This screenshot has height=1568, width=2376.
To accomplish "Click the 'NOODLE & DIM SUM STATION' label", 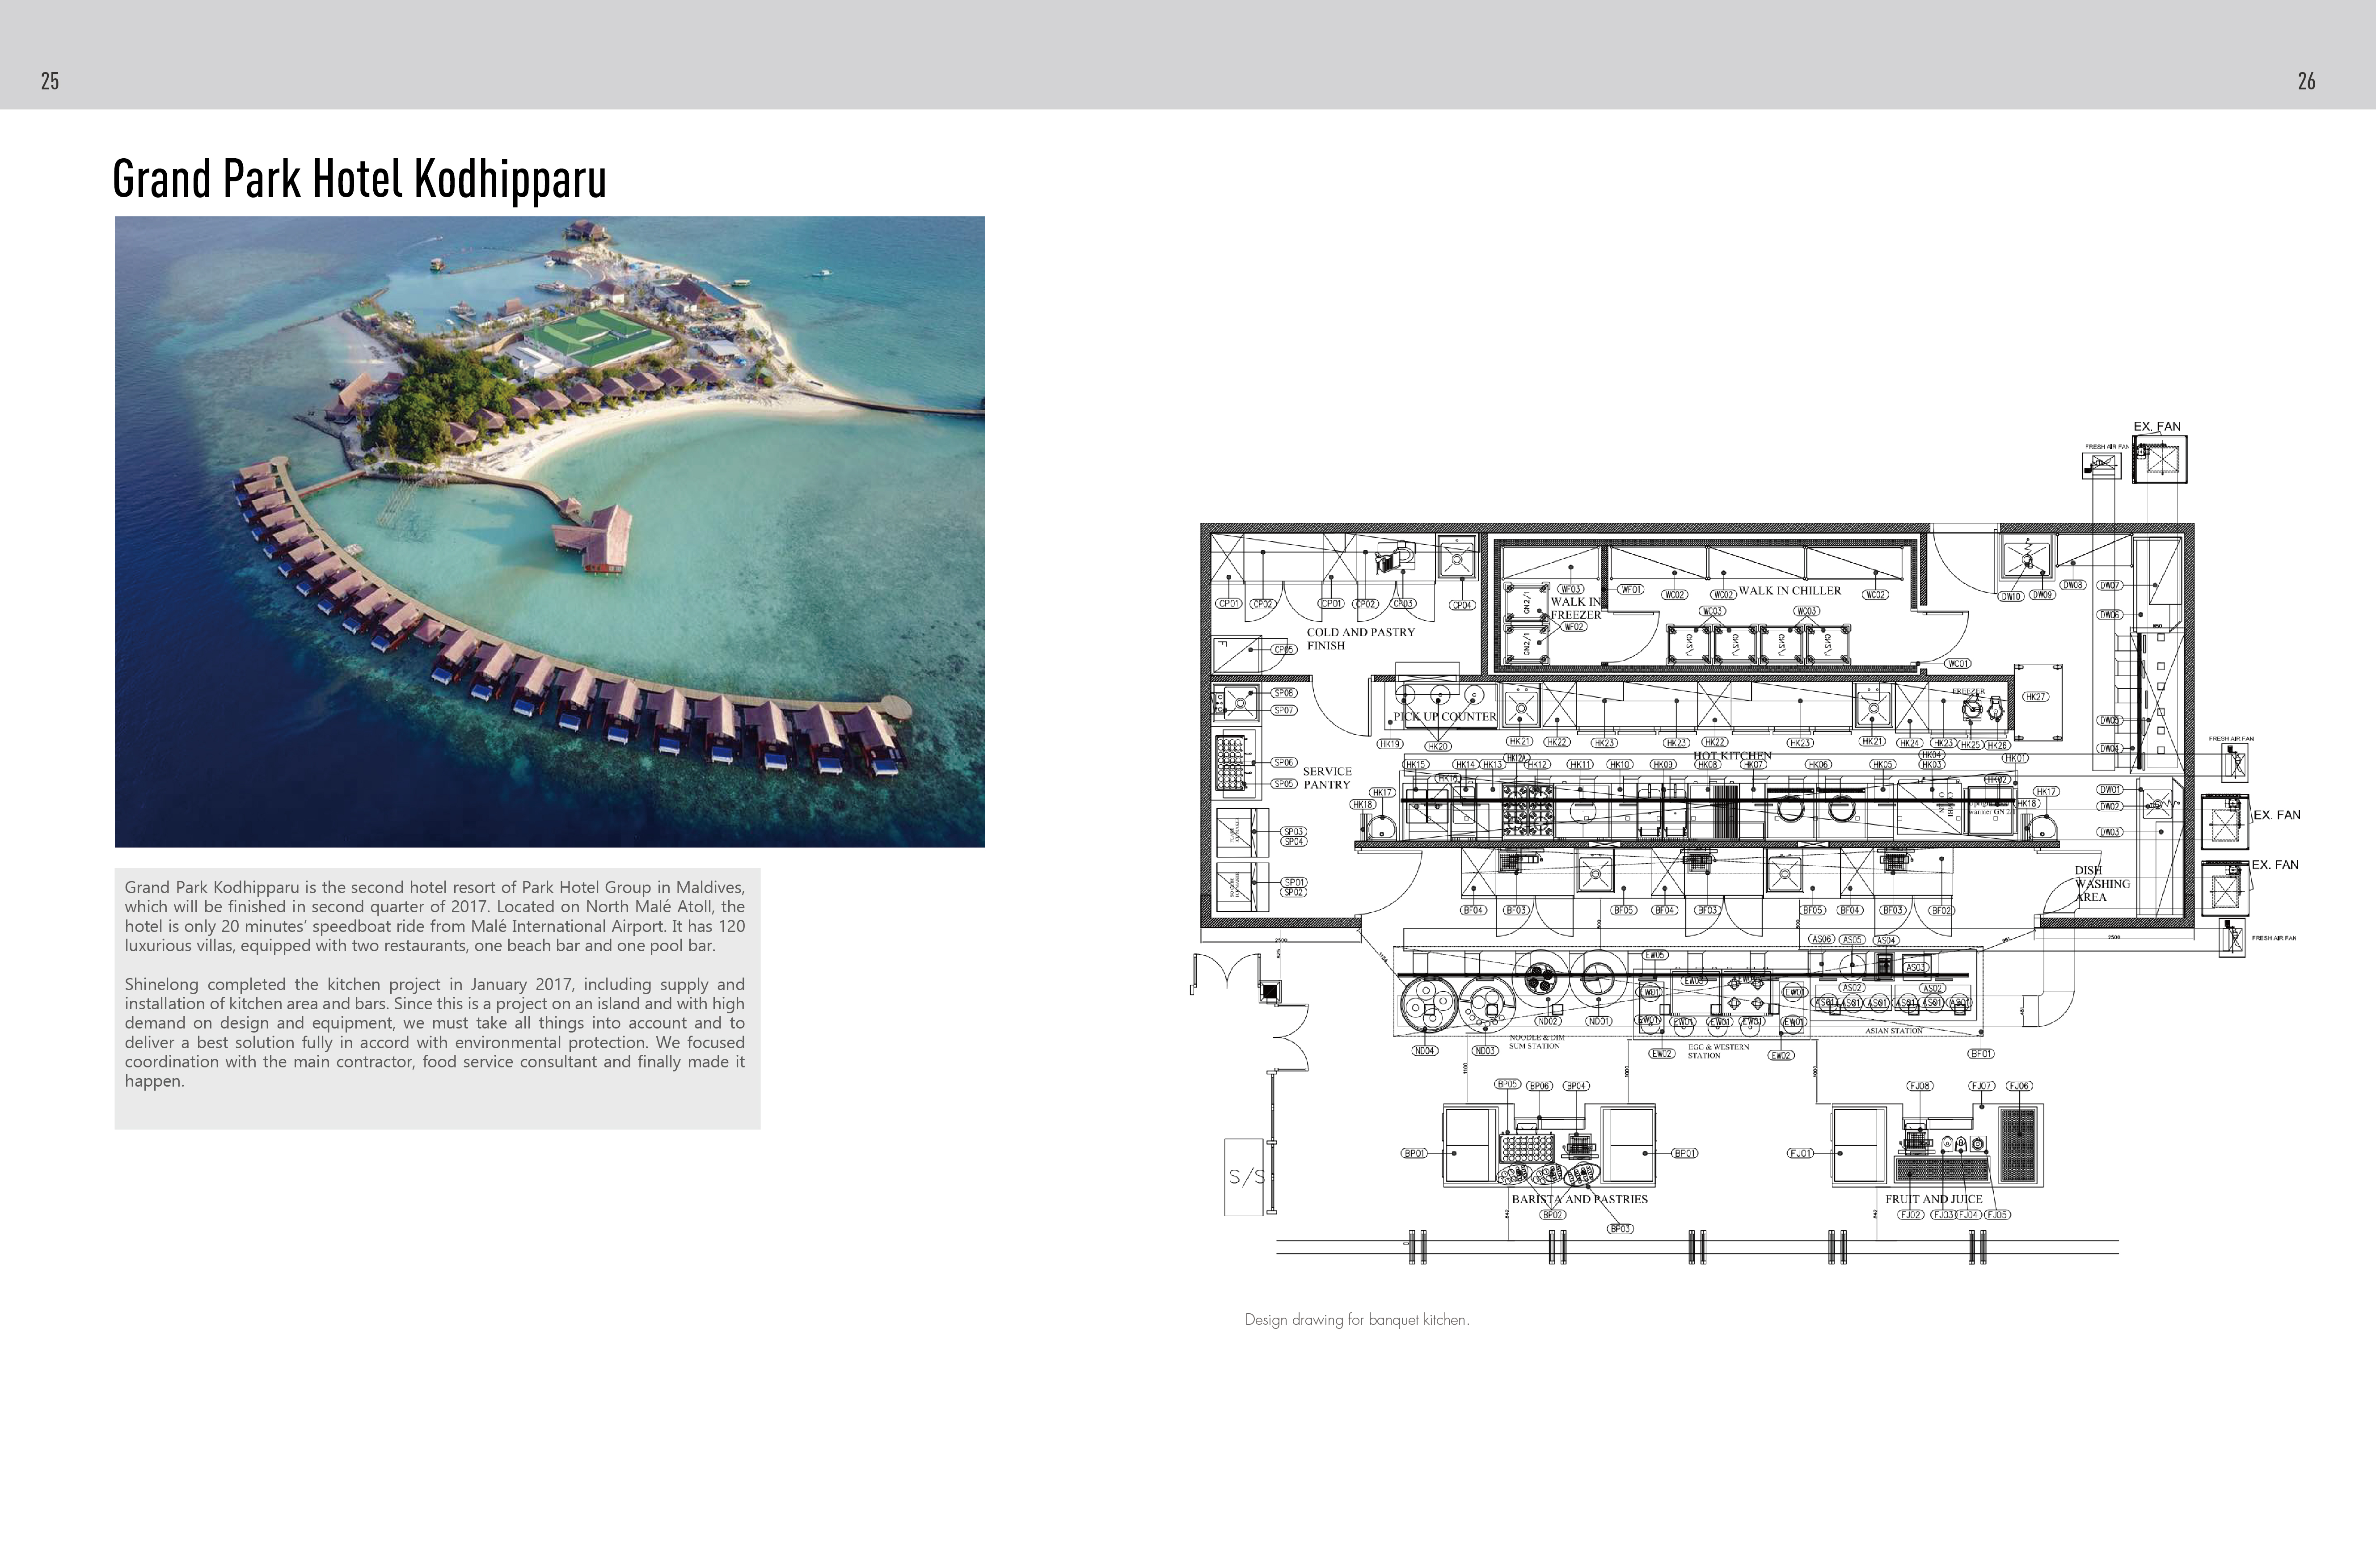I will 1536,1042.
